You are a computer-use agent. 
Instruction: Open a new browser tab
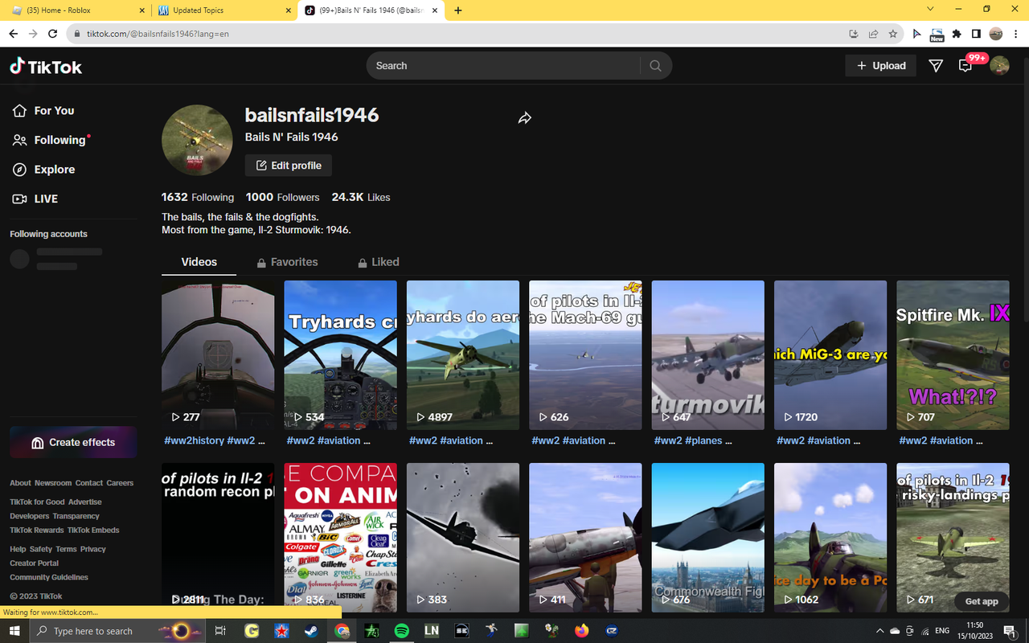pos(458,10)
